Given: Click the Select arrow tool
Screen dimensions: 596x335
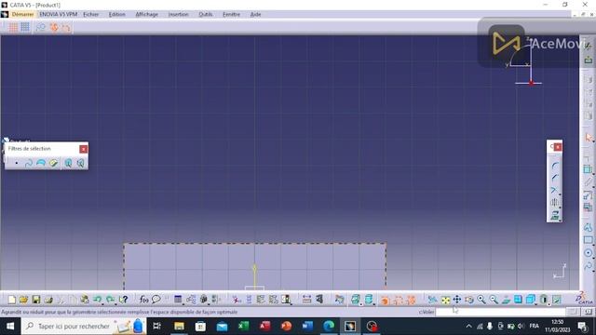Looking at the screenshot, I should pyautogui.click(x=588, y=138).
